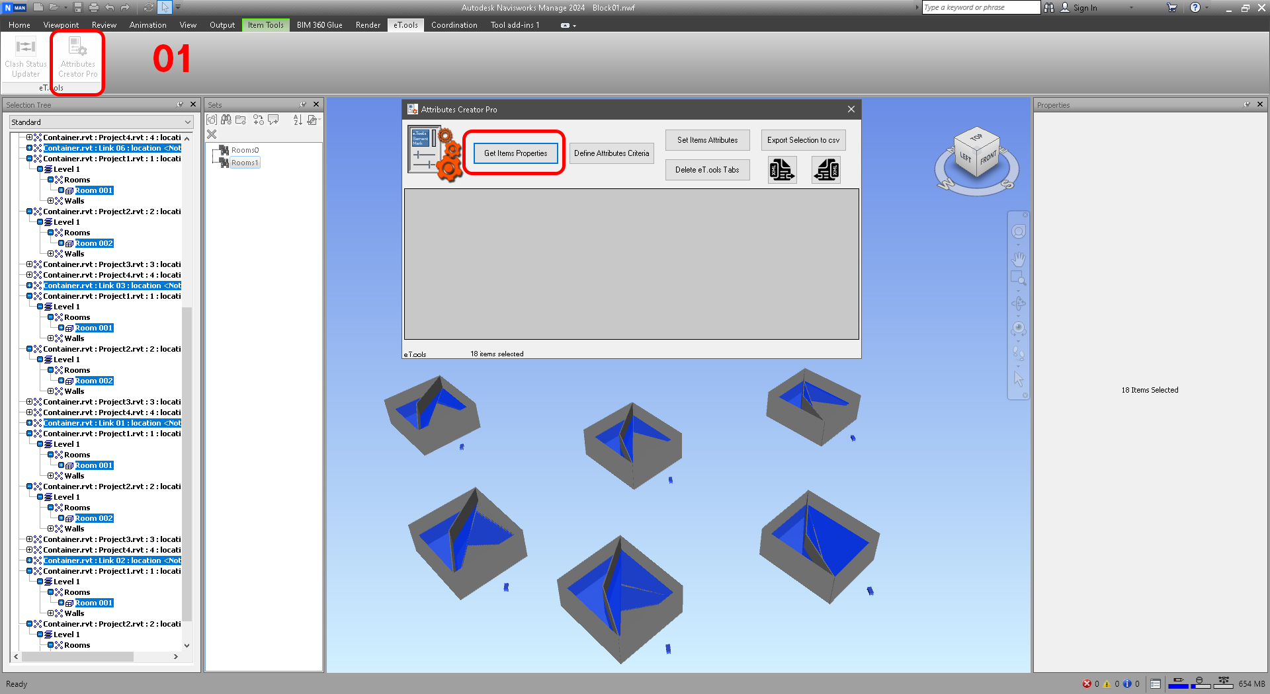The height and width of the screenshot is (694, 1270).
Task: Click the Define Attributes Criteria button
Action: (x=612, y=153)
